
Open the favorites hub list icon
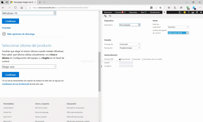click(x=169, y=8)
